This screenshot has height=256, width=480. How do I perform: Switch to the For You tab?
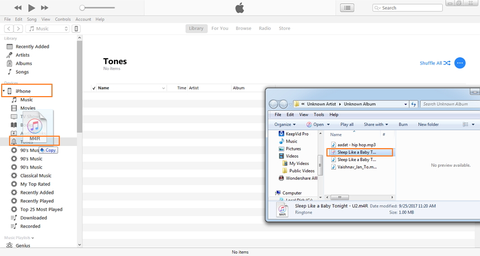pos(220,28)
